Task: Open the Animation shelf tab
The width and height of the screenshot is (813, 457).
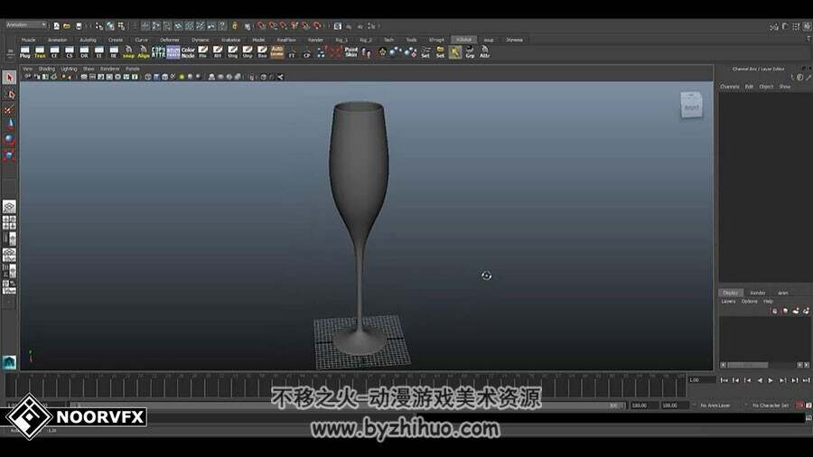Action: (58, 40)
